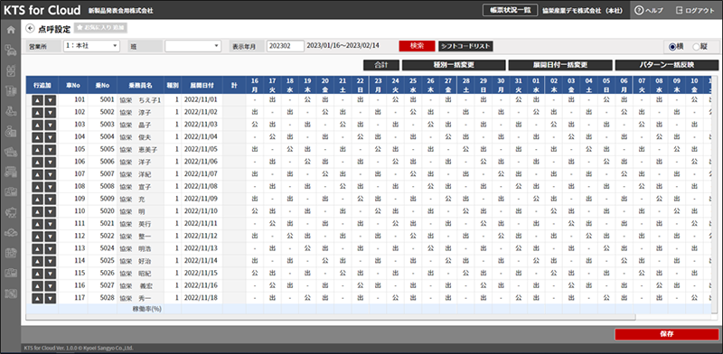Open the シフトコードリスト button

pyautogui.click(x=465, y=46)
